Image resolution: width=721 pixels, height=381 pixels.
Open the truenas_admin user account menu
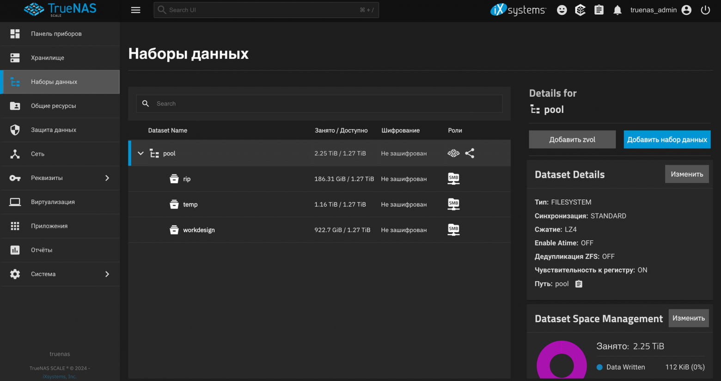(661, 10)
